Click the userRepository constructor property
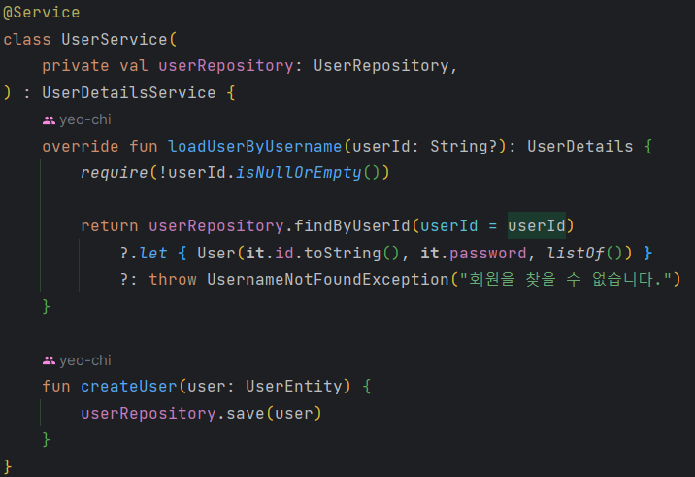The height and width of the screenshot is (477, 695). tap(225, 66)
